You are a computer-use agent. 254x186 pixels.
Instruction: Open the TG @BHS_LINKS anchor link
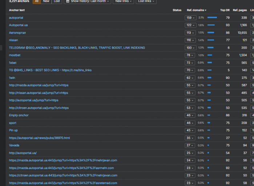[x=50, y=70]
